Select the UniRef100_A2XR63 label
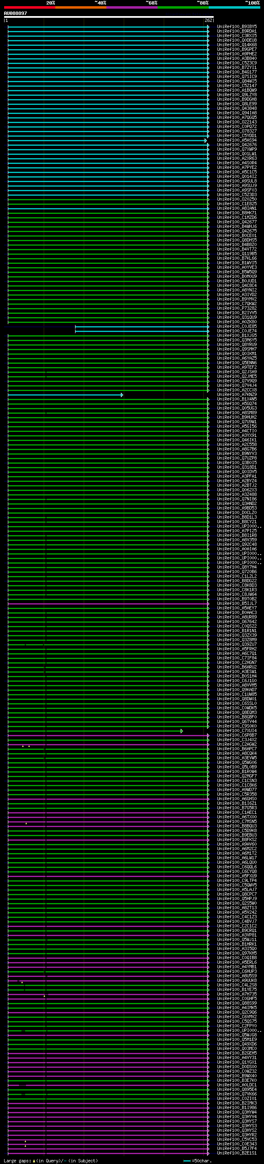Image resolution: width=264 pixels, height=1164 pixels. click(236, 159)
